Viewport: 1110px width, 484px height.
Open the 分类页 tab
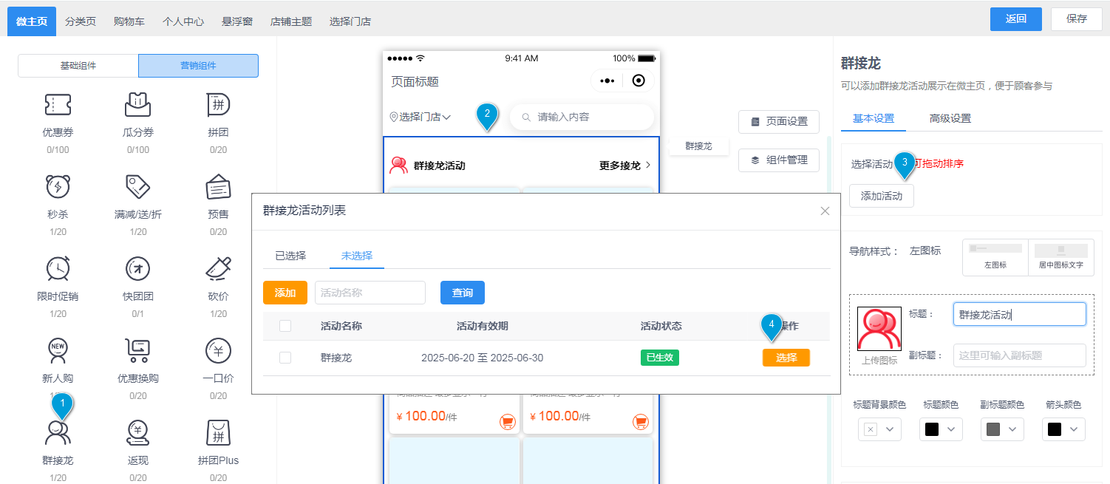(x=81, y=21)
